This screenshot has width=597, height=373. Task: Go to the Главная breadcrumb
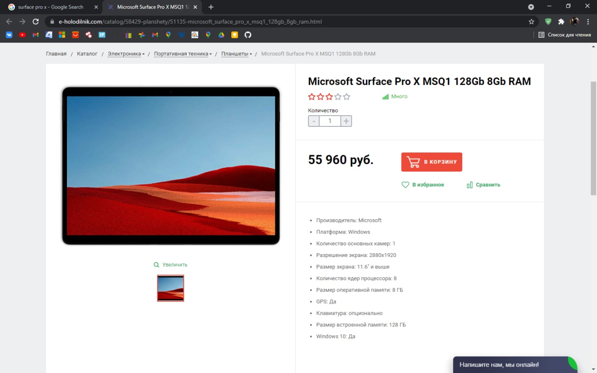tap(56, 54)
